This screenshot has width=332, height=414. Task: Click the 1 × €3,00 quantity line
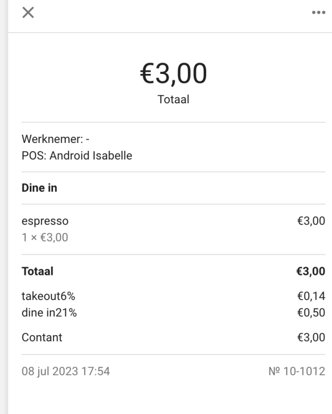pyautogui.click(x=45, y=238)
